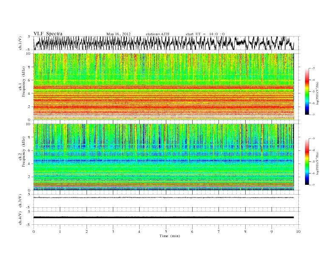Screen dimensions: 336x260
Task: Click the "1" time axis tick label
Action: pos(60,232)
